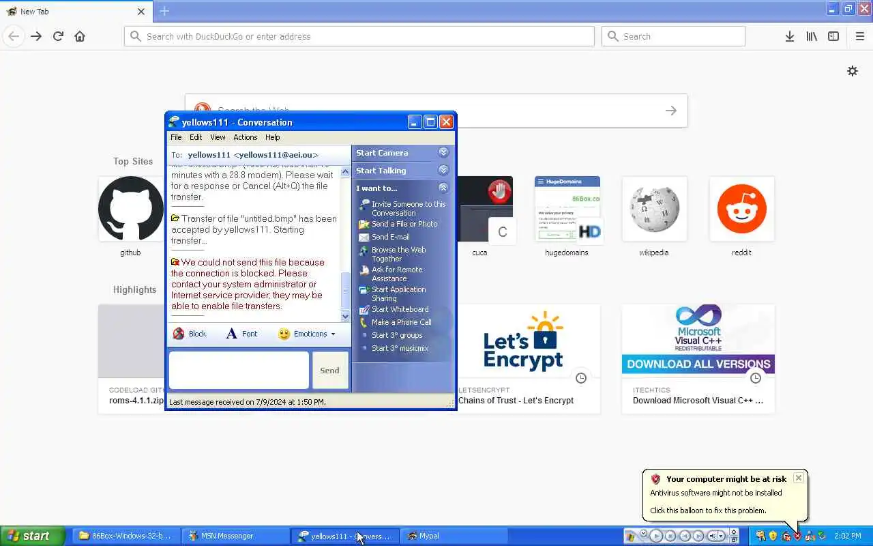Click the browser toolbar Search box
This screenshot has width=873, height=546.
click(x=673, y=36)
